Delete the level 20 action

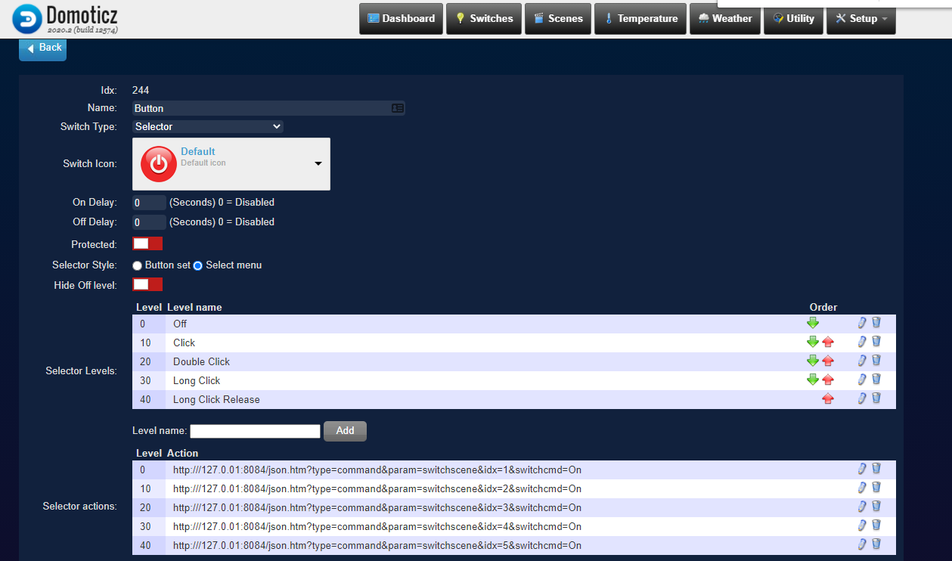coord(876,506)
